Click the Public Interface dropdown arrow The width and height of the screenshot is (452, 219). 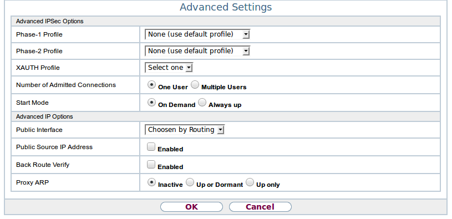click(220, 130)
